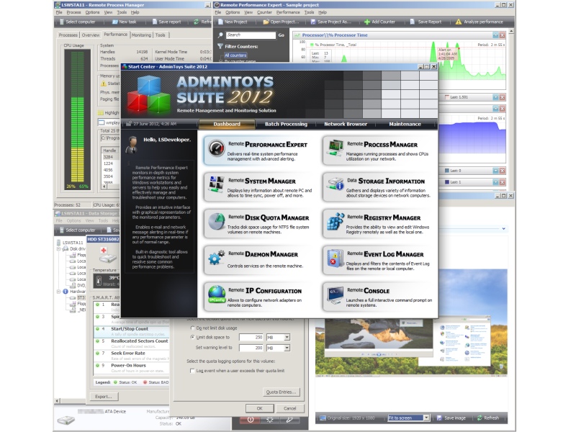
Task: Click the set warning level value field
Action: 251,348
